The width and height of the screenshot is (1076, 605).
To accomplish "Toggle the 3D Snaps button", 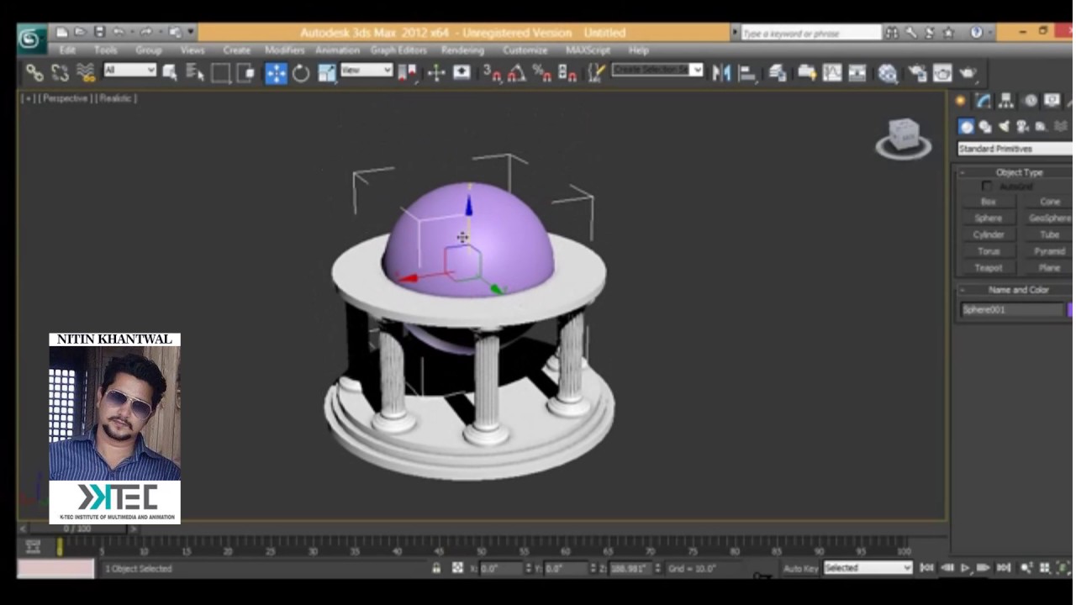I will (492, 73).
